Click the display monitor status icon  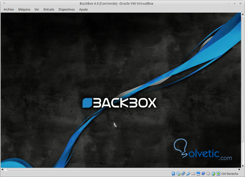coord(198,174)
